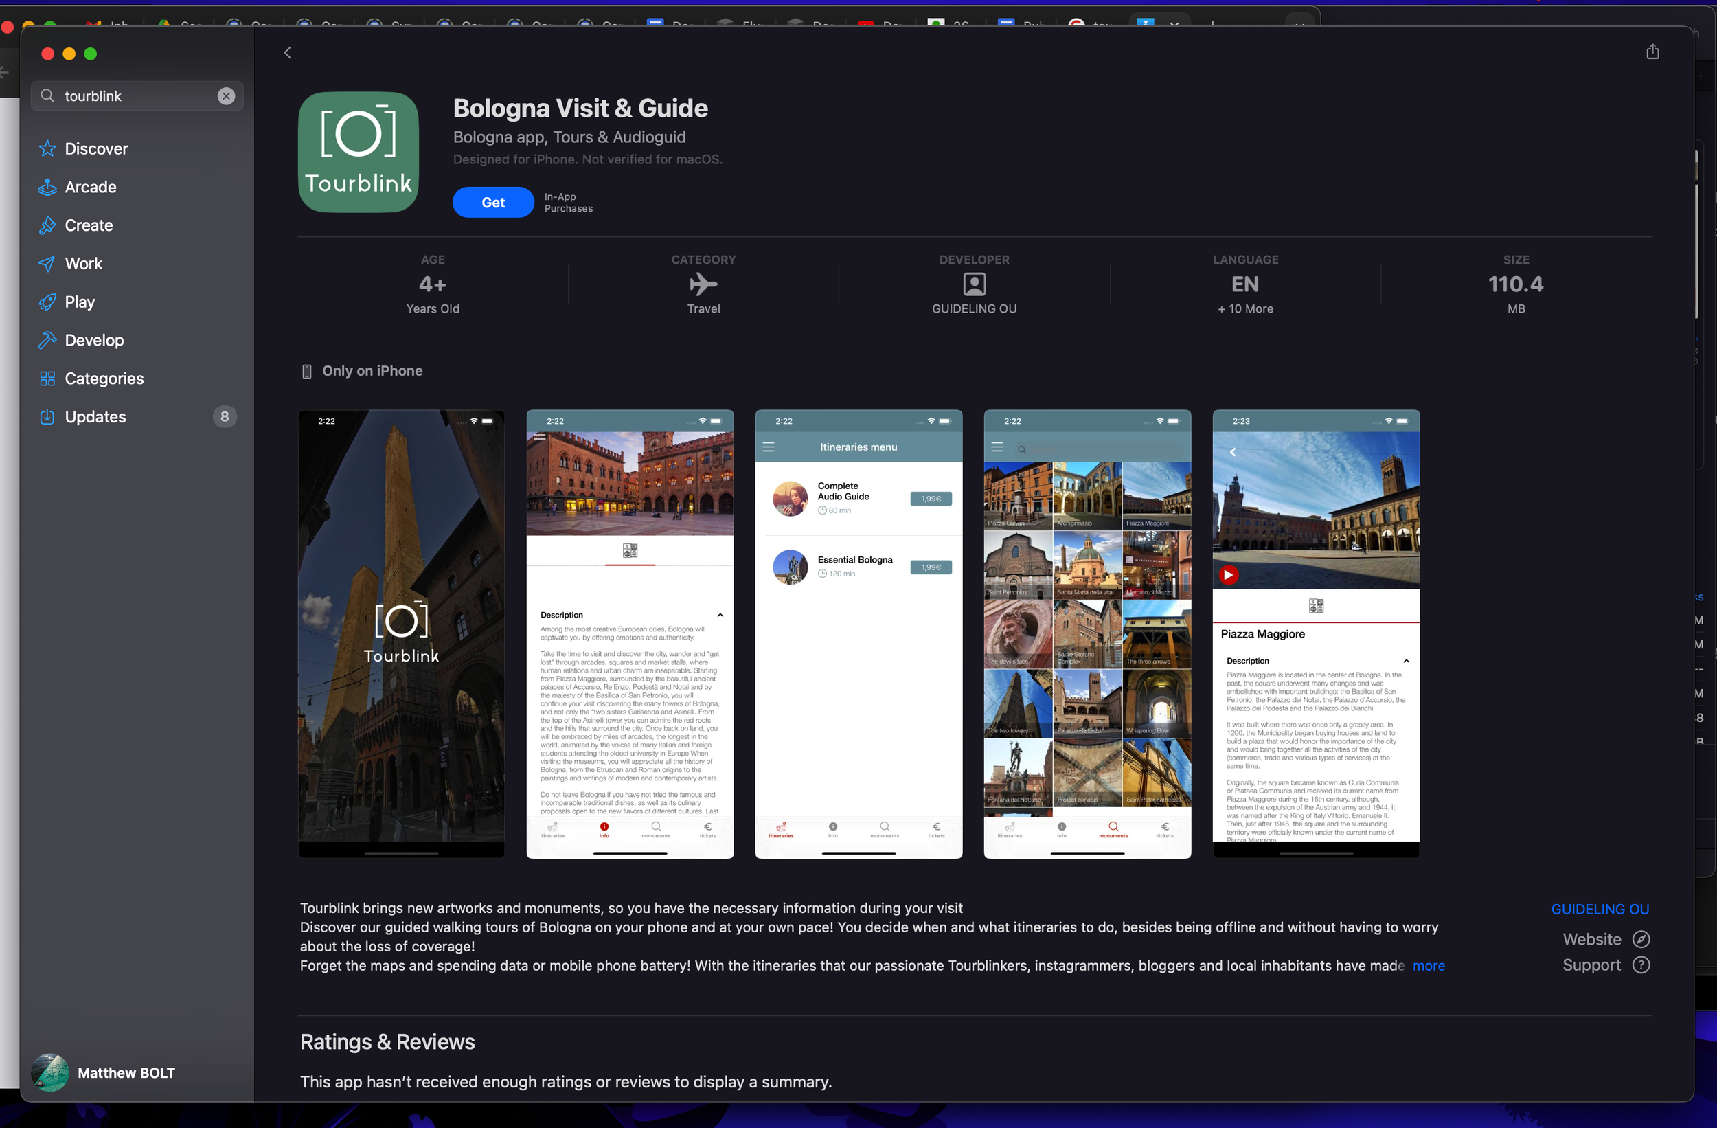
Task: Select the Work sidebar item
Action: (84, 263)
